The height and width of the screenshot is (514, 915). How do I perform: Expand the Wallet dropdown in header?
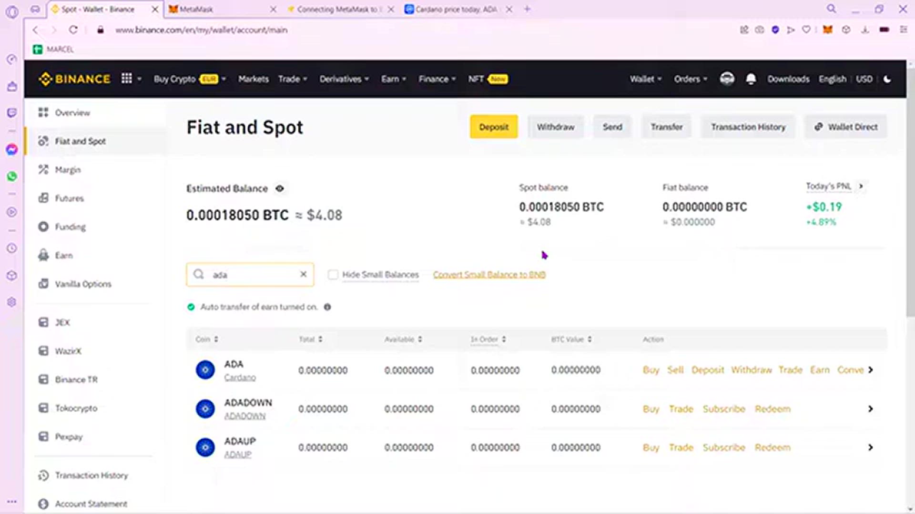coord(646,79)
